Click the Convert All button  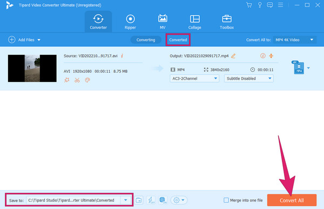click(x=292, y=200)
